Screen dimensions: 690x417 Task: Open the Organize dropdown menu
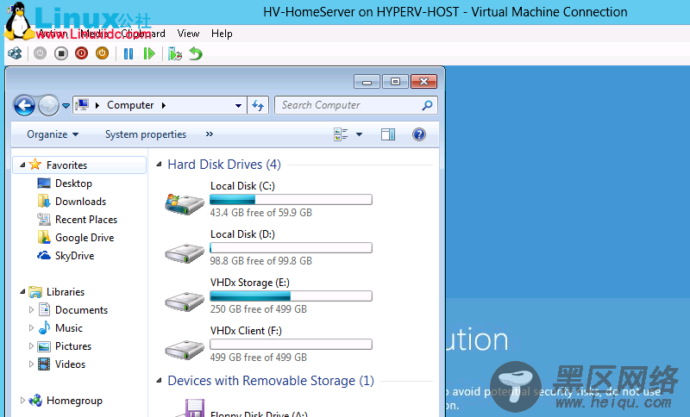[x=53, y=134]
